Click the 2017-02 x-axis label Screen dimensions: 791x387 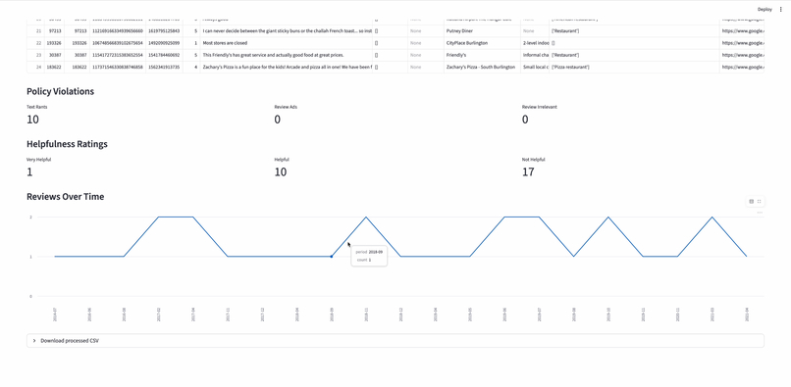coord(158,314)
